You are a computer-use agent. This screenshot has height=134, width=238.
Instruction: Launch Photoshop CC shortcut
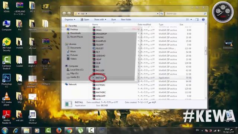(x=7, y=81)
